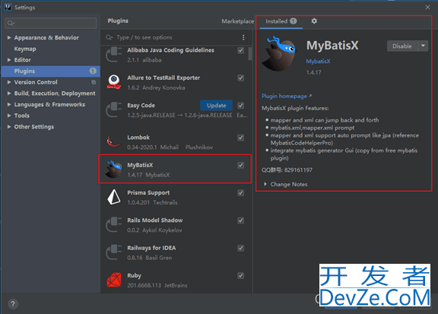Open help via question mark icon
The height and width of the screenshot is (314, 438).
click(x=13, y=303)
